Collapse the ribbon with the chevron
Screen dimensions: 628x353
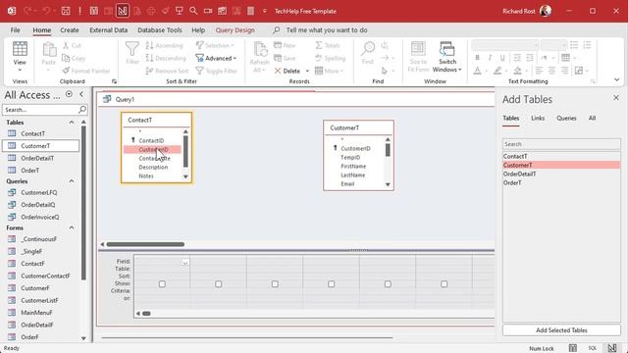tap(617, 79)
